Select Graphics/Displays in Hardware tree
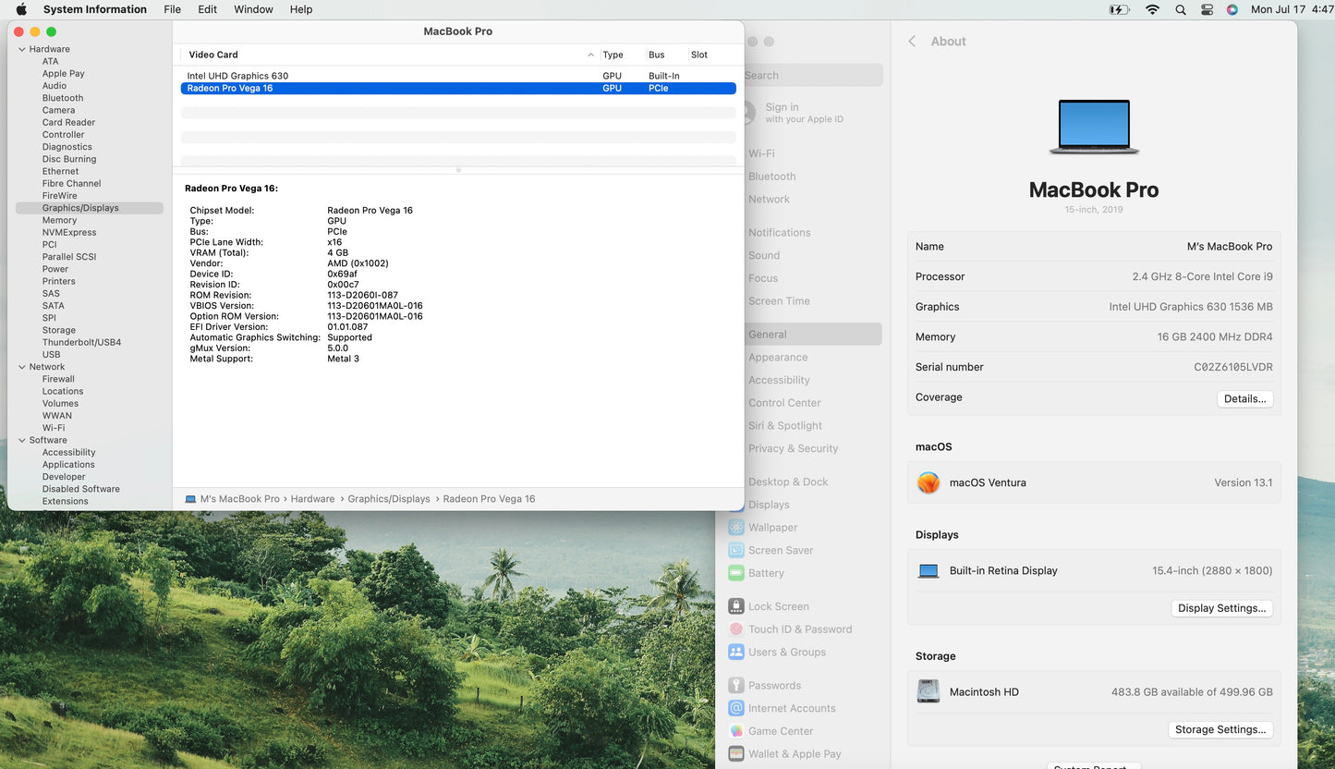 click(90, 208)
